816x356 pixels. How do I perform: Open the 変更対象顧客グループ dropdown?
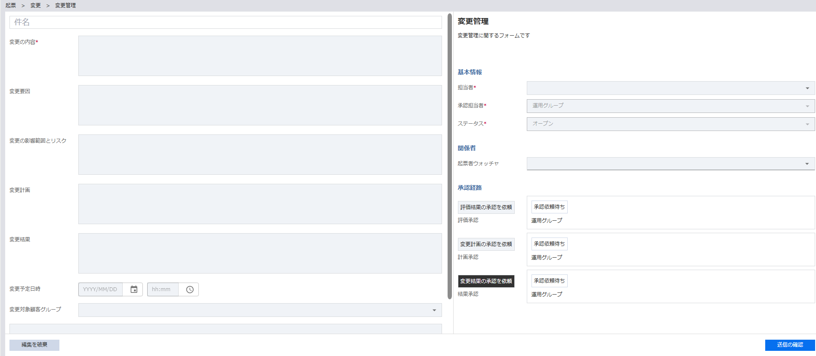point(260,310)
